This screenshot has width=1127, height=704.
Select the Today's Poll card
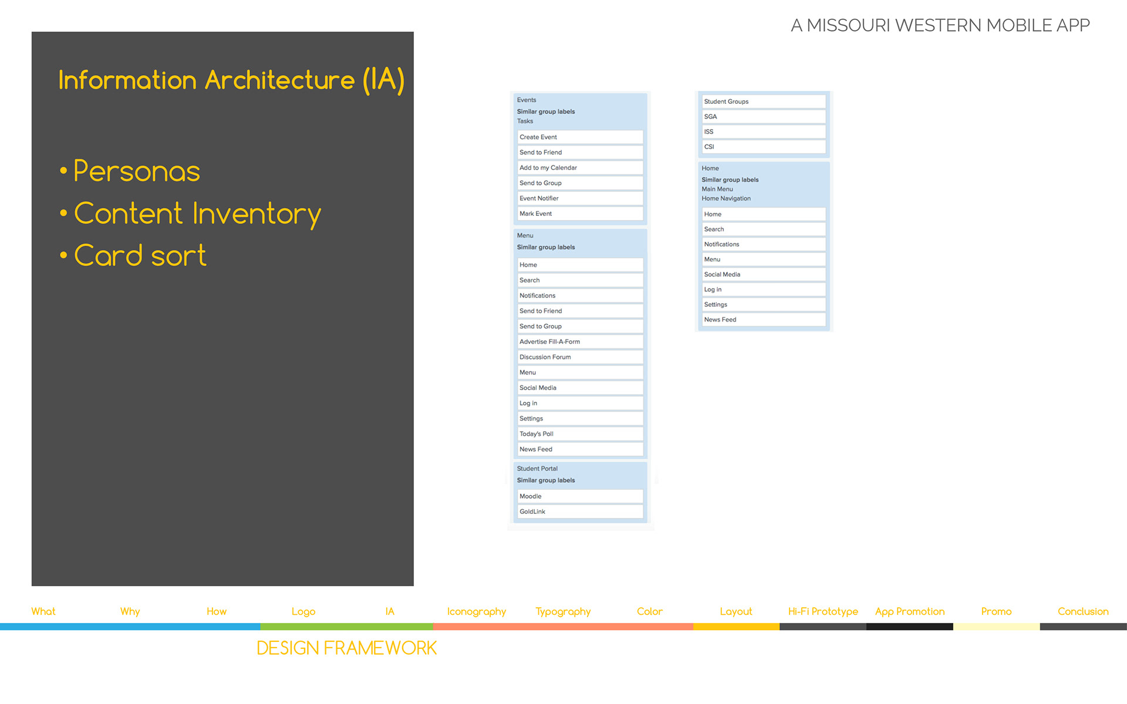point(579,434)
